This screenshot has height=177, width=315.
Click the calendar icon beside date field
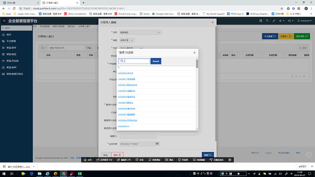157,144
